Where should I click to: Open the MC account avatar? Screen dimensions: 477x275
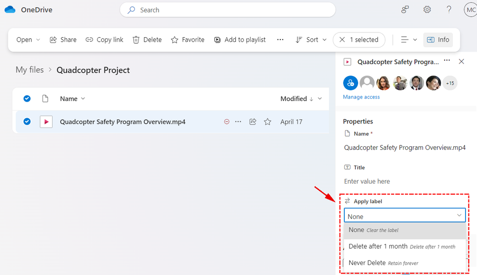(470, 10)
